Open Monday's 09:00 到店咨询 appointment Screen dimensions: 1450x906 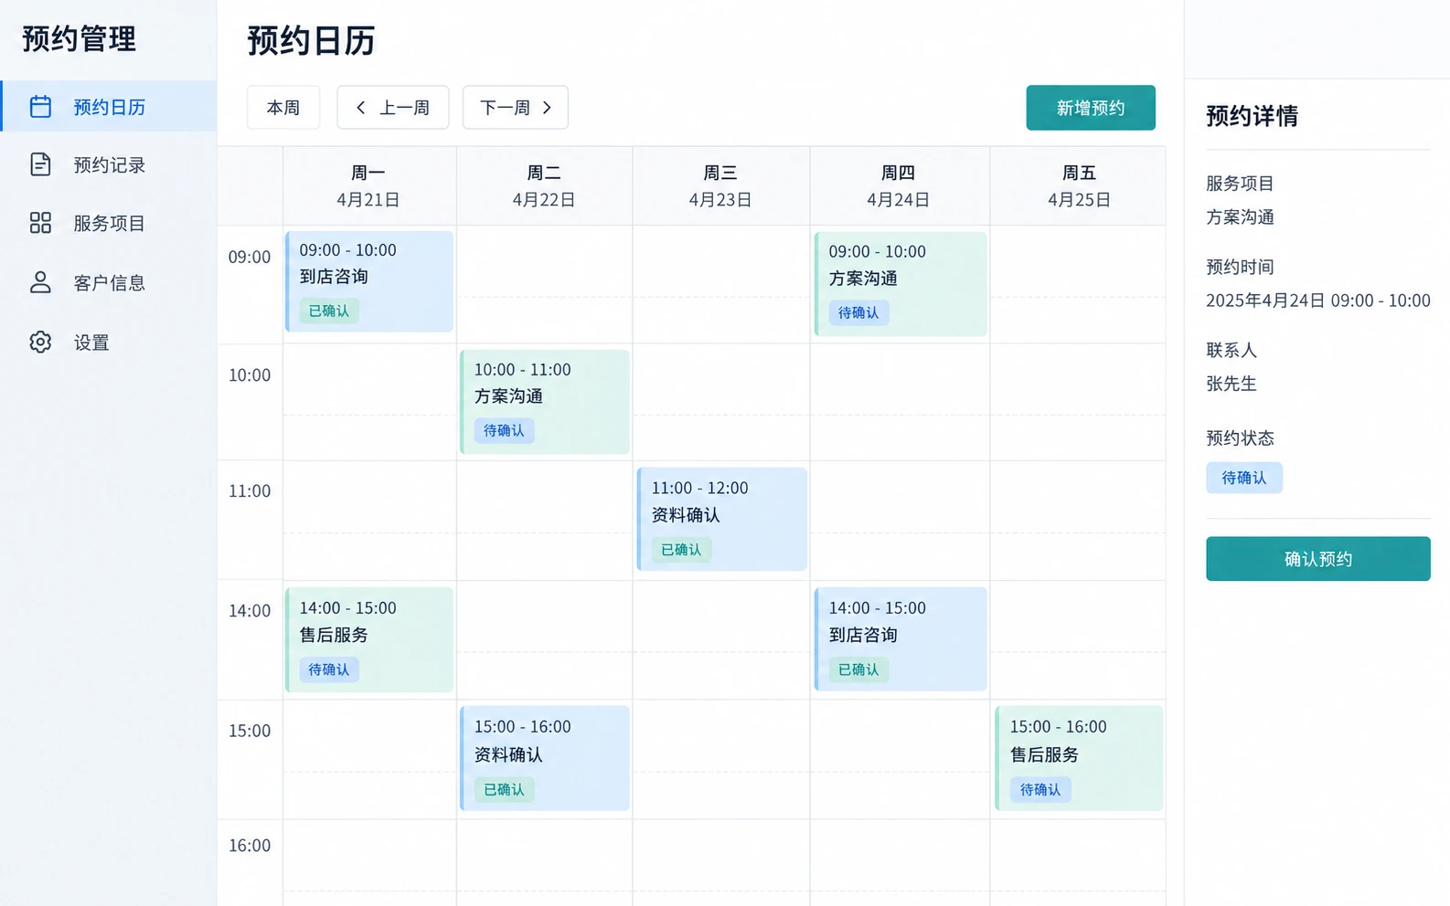coord(369,281)
